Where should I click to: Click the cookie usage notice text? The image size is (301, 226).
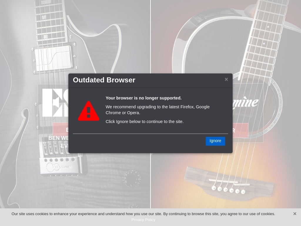(x=143, y=214)
